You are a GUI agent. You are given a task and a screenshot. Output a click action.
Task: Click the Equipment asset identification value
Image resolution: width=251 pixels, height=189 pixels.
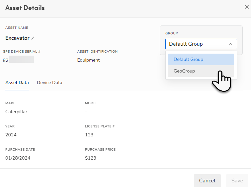coord(88,60)
